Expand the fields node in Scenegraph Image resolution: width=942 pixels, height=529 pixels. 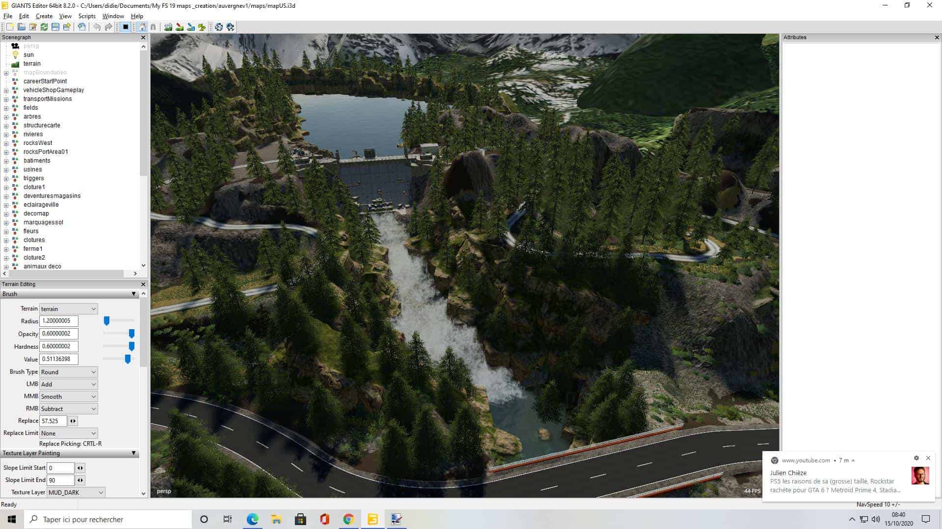click(6, 108)
